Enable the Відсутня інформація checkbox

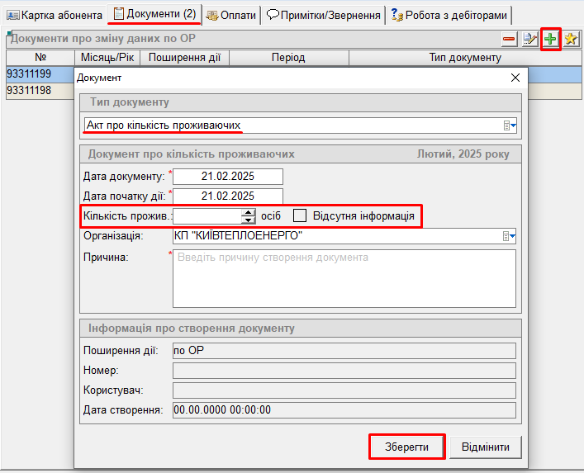point(300,215)
